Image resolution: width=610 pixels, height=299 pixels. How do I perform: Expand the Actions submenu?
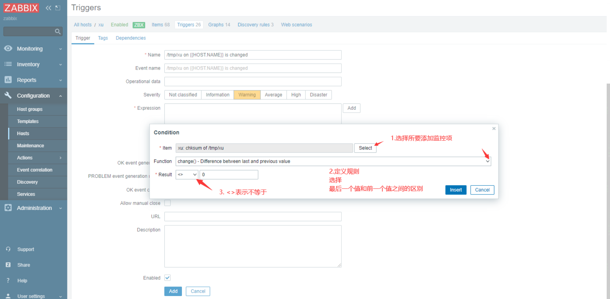60,158
